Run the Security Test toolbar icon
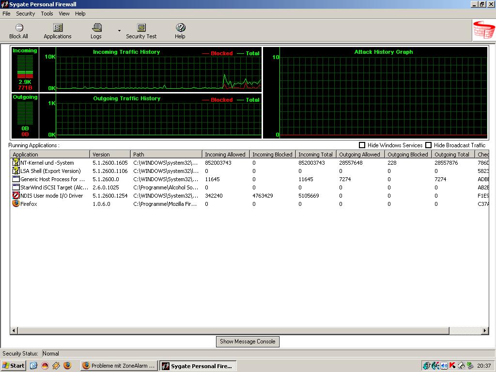This screenshot has height=372, width=496. click(x=141, y=28)
